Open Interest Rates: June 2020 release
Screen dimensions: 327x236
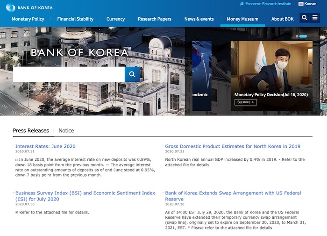pos(45,146)
